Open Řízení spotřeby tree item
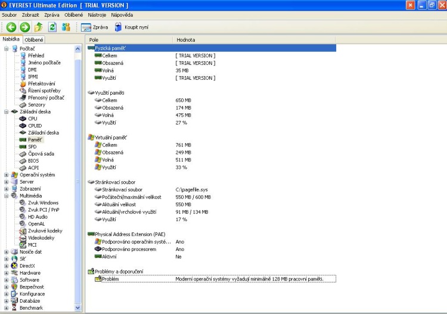 44,91
